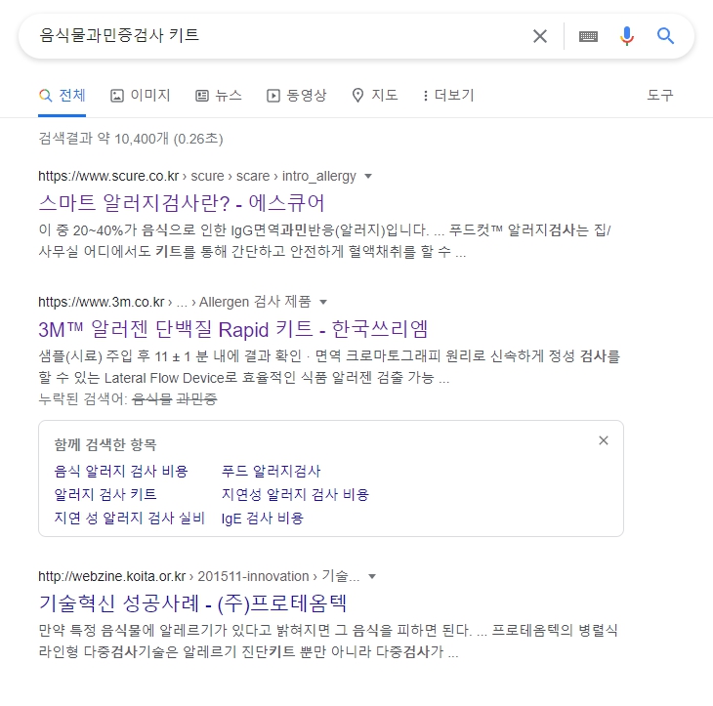Search related term 지연성 알러지 검사 비용
The height and width of the screenshot is (706, 713).
(295, 495)
